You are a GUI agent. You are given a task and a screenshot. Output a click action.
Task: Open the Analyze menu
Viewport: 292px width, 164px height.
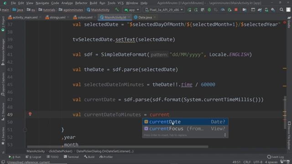pos(67,3)
